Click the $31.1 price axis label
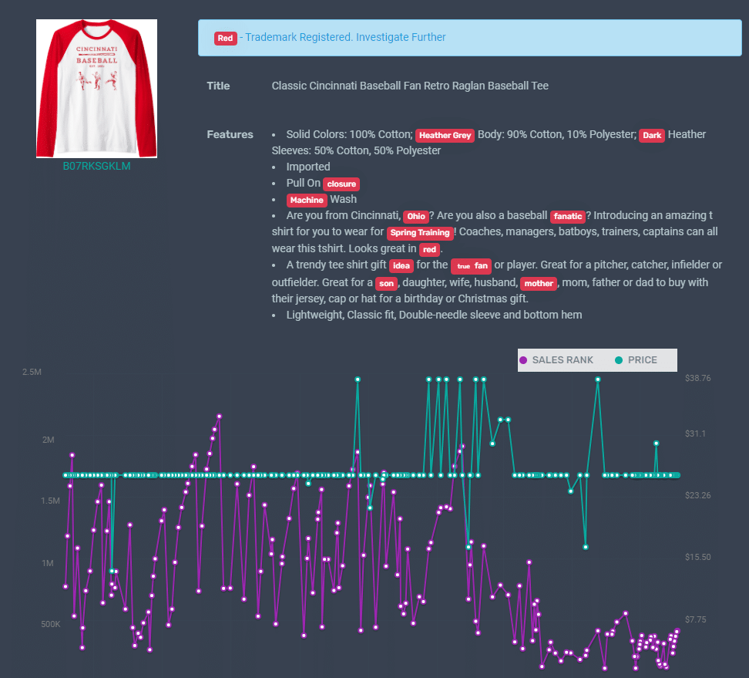 point(695,433)
